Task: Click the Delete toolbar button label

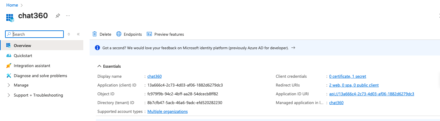Action: pyautogui.click(x=105, y=34)
